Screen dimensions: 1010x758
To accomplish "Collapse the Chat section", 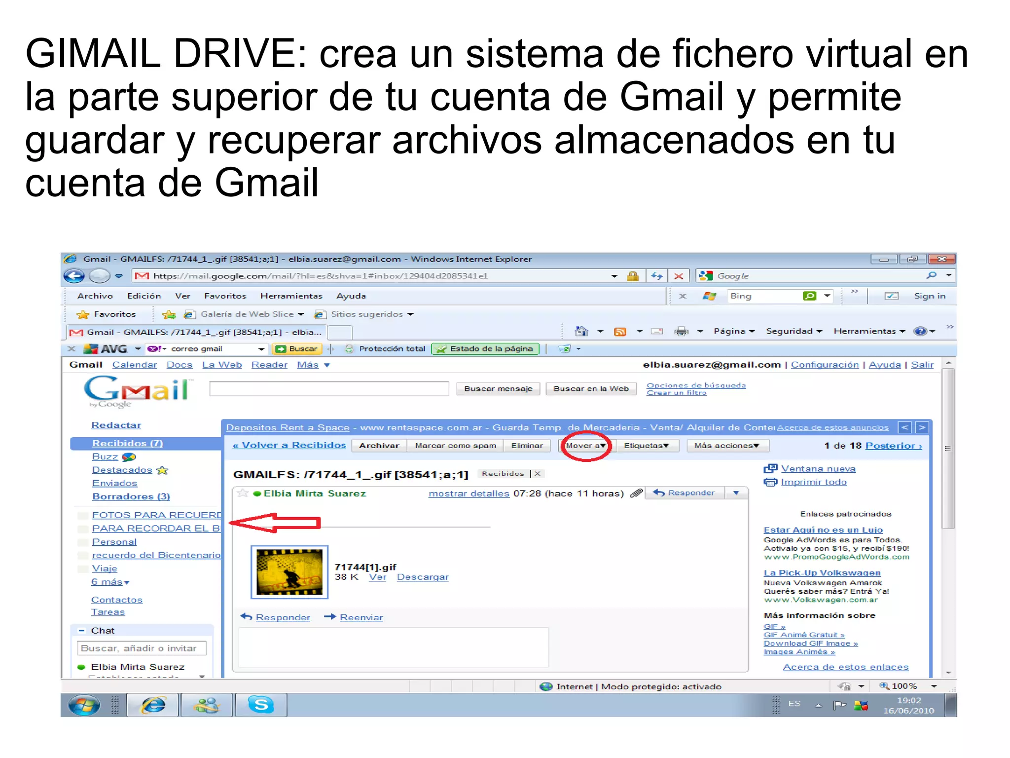I will point(82,631).
